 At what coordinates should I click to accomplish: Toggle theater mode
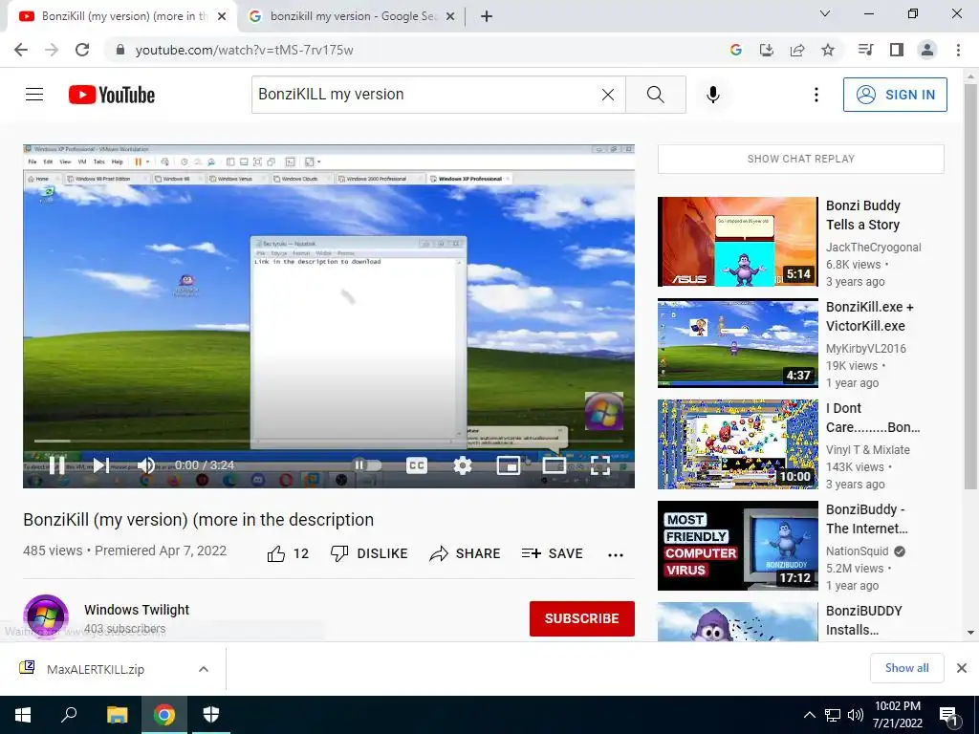pyautogui.click(x=554, y=465)
